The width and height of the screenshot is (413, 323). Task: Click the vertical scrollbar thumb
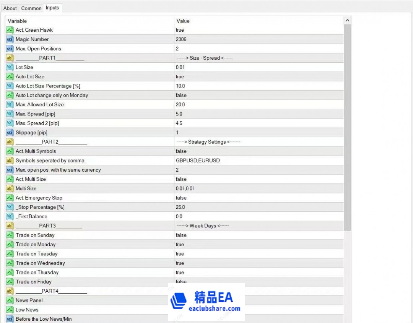tap(347, 126)
